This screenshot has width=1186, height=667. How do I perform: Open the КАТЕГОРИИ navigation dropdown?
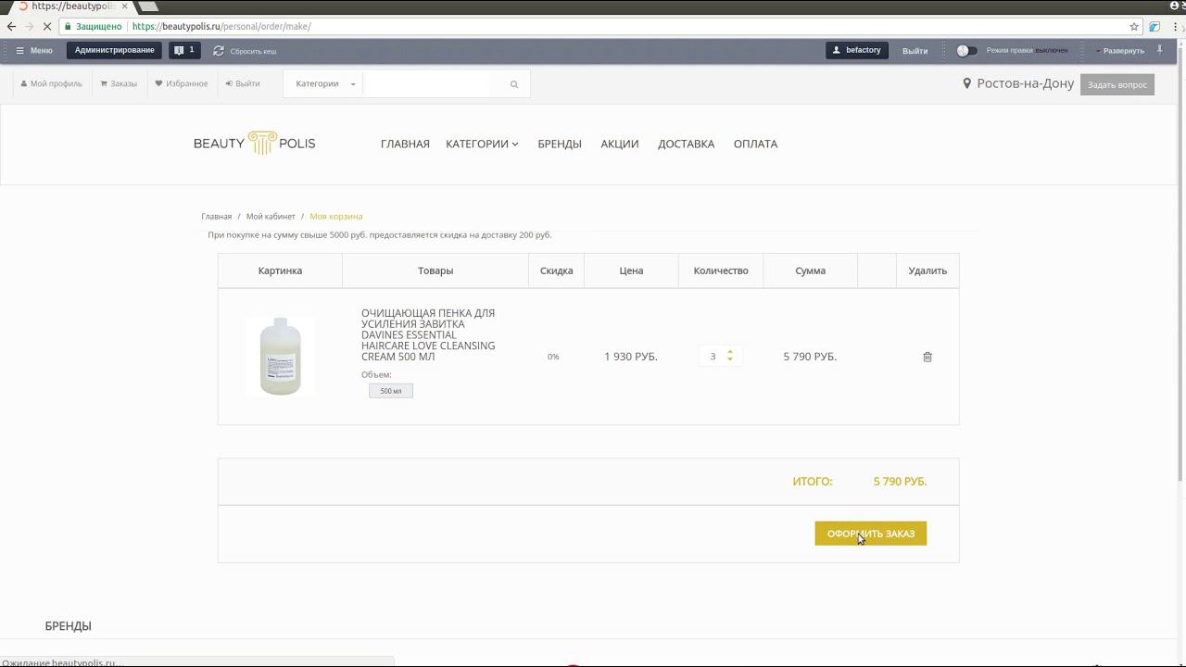click(x=482, y=144)
